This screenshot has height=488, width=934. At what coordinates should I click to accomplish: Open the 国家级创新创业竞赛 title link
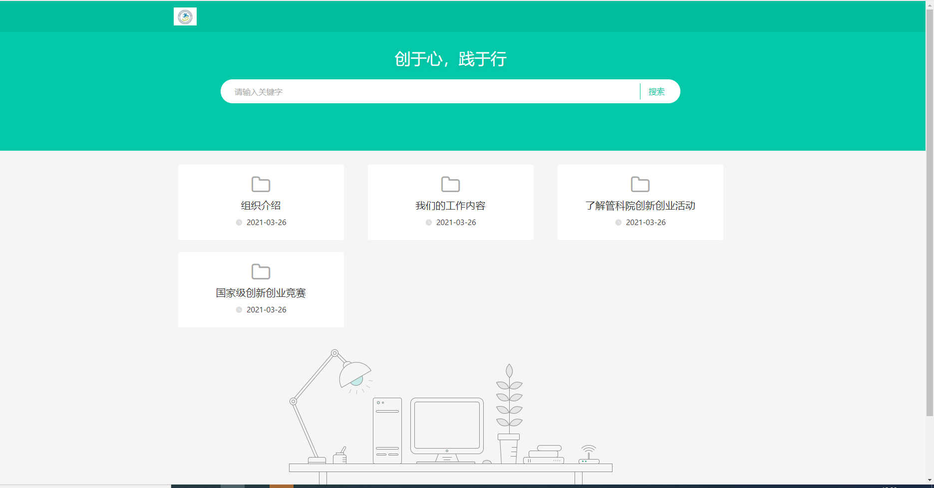pos(261,293)
